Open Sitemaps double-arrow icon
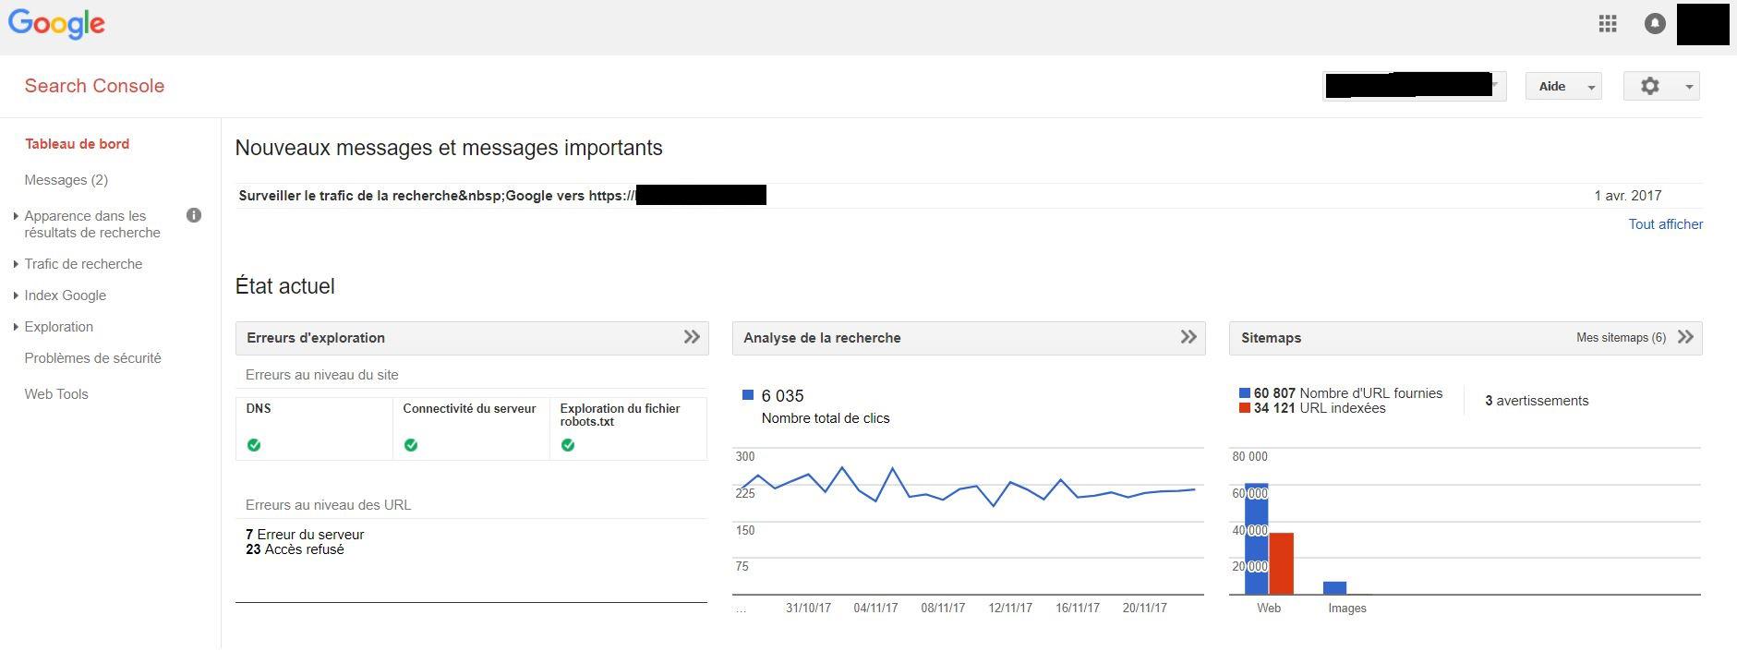 pos(1685,337)
